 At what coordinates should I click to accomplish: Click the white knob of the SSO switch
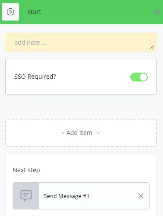[143, 77]
